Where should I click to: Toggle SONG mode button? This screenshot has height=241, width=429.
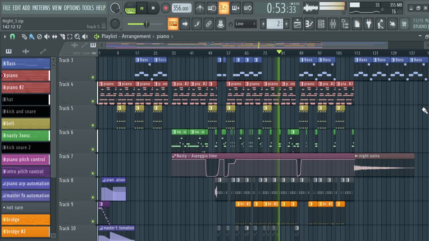[x=130, y=10]
